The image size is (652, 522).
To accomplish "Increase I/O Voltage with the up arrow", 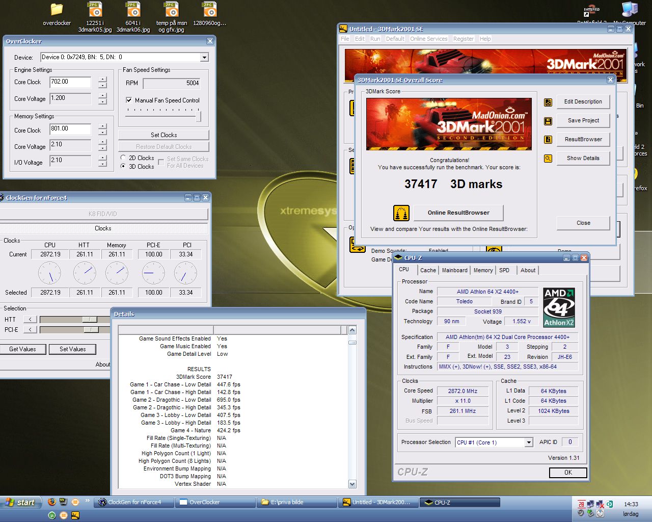I will pos(103,158).
